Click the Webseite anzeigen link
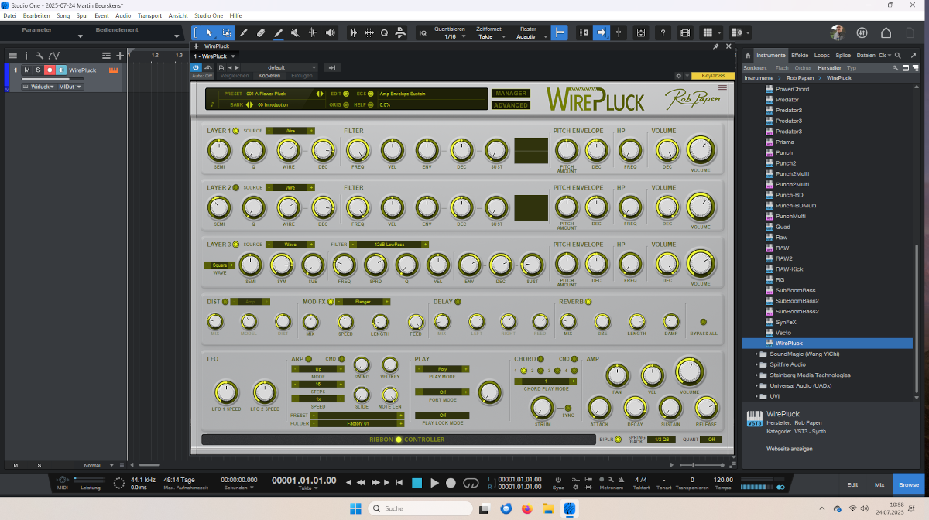The height and width of the screenshot is (520, 929). tap(790, 449)
